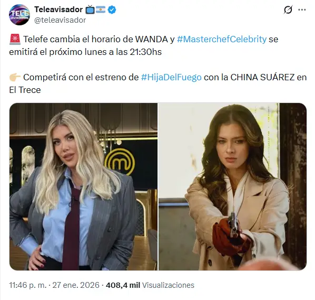Click the red siren emoji
315x300 pixels.
15,39
